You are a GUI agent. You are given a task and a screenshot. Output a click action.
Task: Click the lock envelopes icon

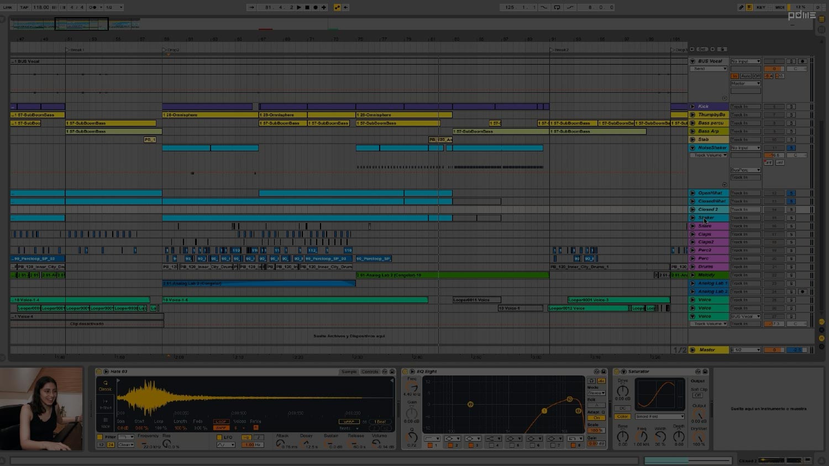(x=722, y=49)
